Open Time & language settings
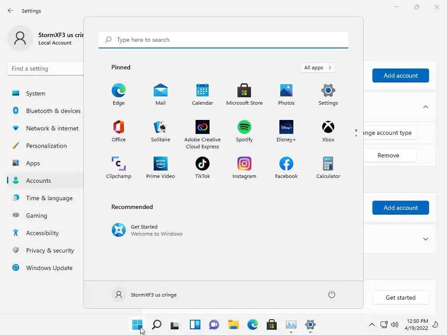The image size is (447, 335). point(45,198)
